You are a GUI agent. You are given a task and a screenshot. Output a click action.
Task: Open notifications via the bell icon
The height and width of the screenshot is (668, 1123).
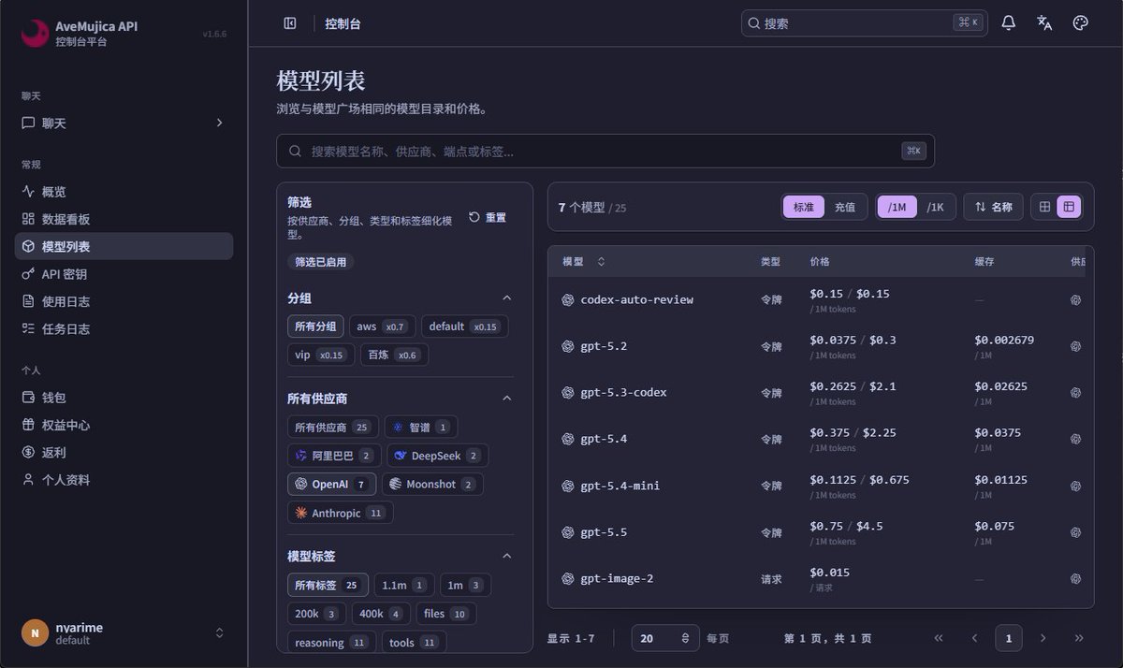tap(1009, 23)
